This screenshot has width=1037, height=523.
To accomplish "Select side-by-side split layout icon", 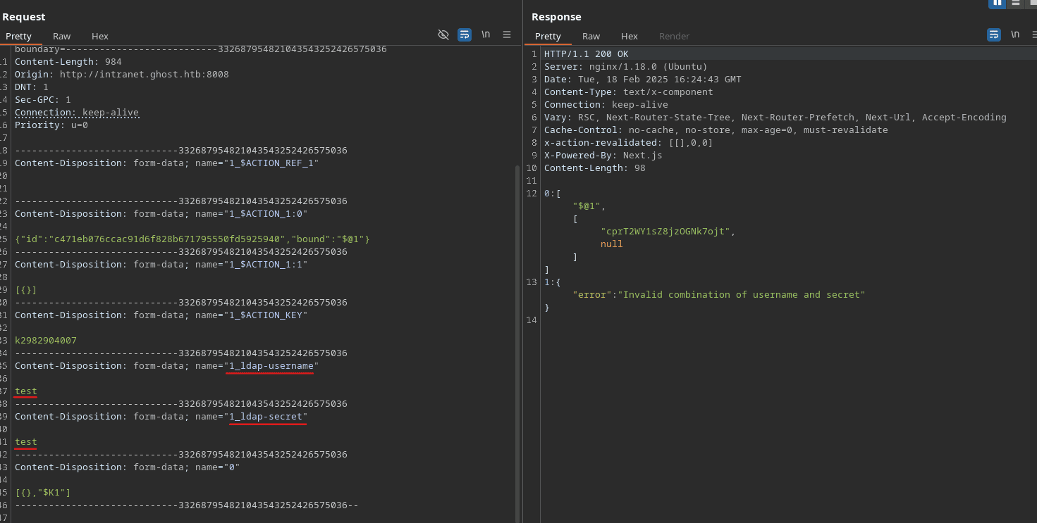I will click(997, 3).
